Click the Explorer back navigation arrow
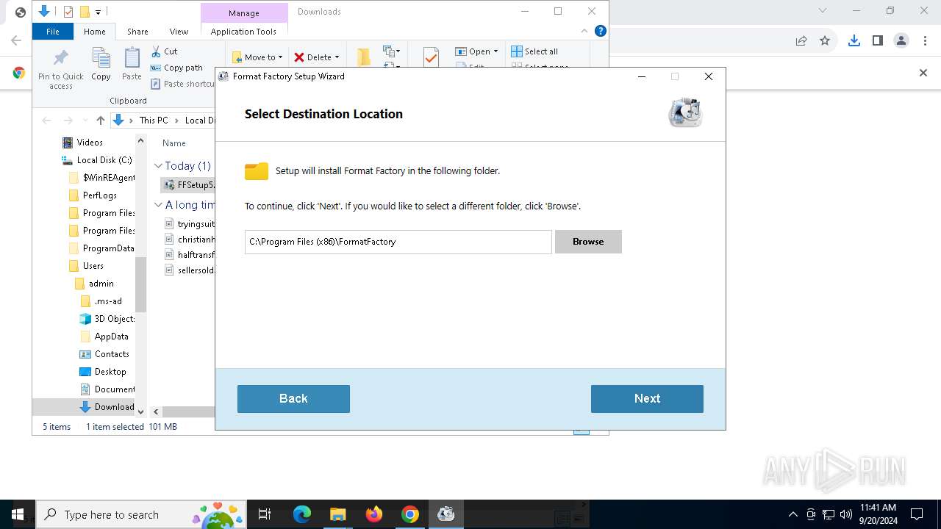Screen dimensions: 941x529 pos(47,120)
